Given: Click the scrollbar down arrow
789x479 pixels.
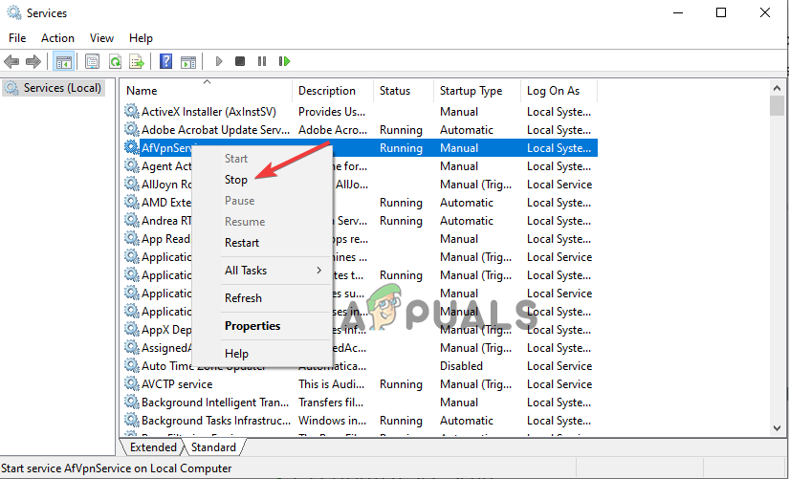Looking at the screenshot, I should [x=777, y=428].
